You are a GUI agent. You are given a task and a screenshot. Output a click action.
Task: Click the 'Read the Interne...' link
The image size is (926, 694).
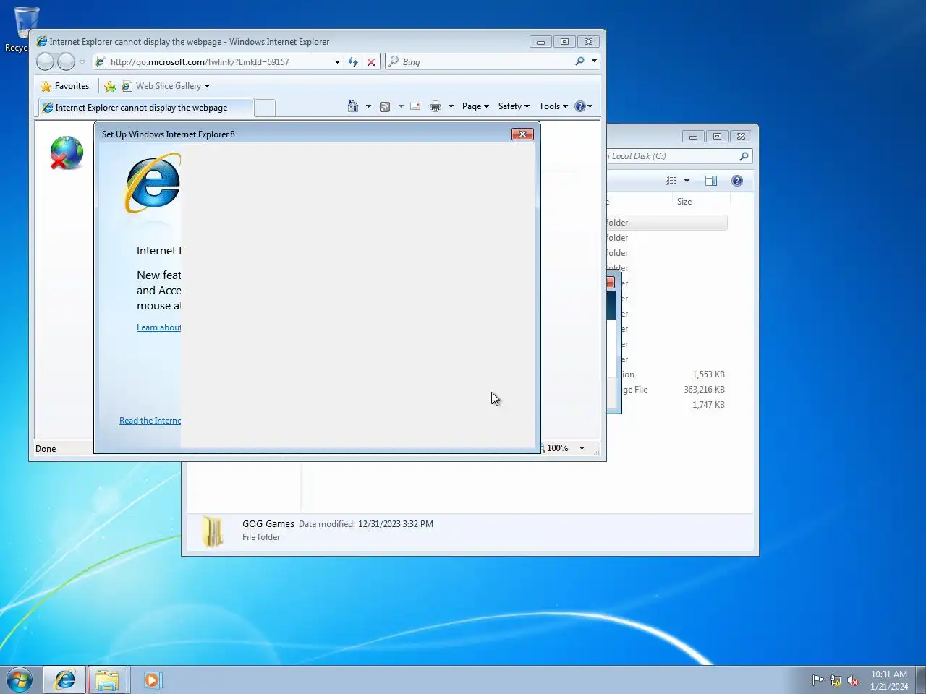pyautogui.click(x=150, y=421)
